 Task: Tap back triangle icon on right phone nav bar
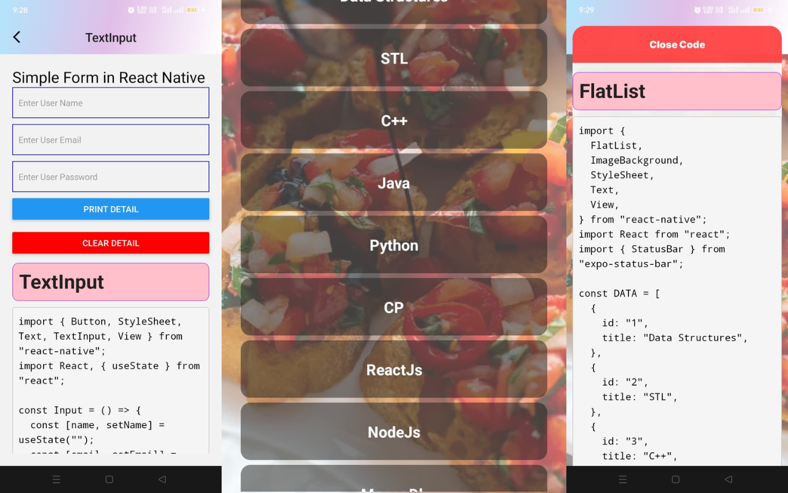click(728, 479)
